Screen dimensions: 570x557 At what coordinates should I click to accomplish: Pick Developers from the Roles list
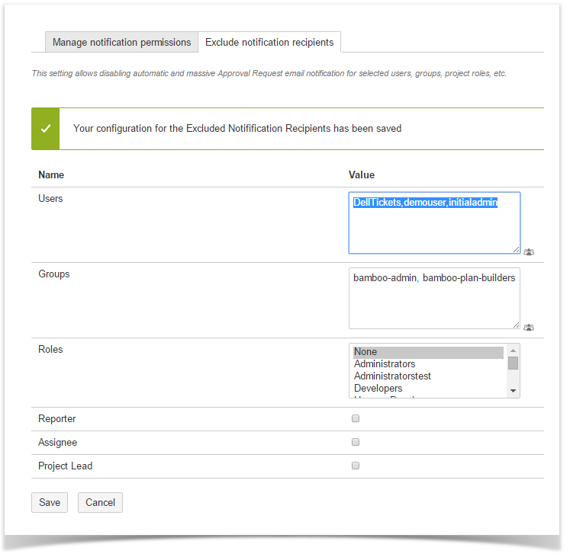point(427,389)
